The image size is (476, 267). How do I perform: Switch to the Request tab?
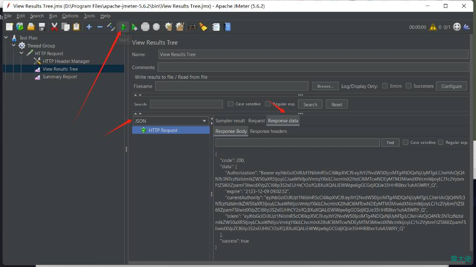coord(257,121)
